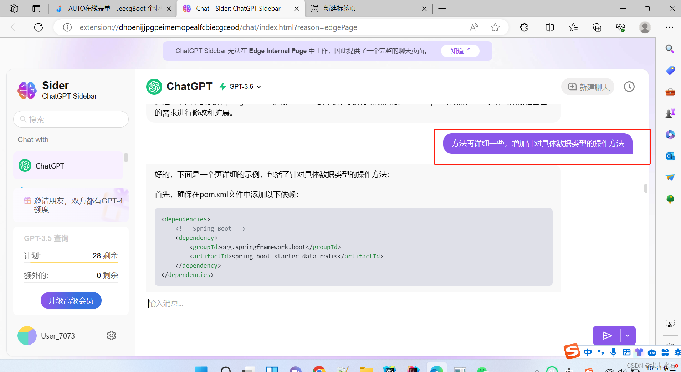Open WebStorm from the taskbar
This screenshot has height=372, width=681.
[x=389, y=369]
